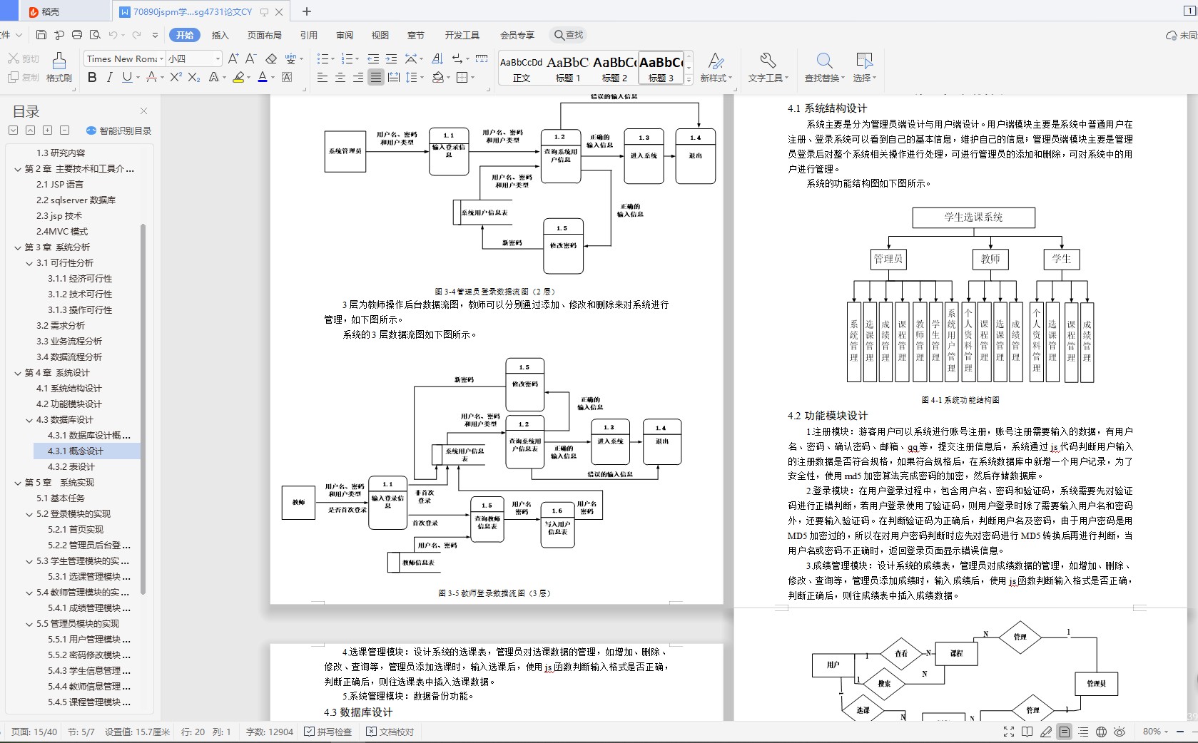Click the Print icon in quick toolbar
This screenshot has height=743, width=1198.
77,35
